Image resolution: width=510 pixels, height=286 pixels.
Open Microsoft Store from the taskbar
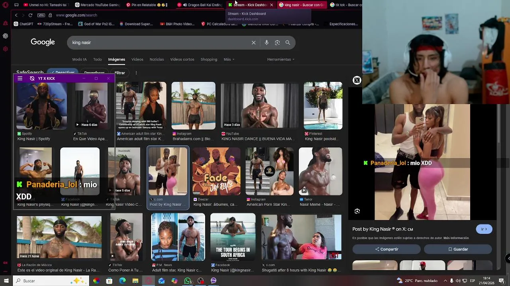109,281
